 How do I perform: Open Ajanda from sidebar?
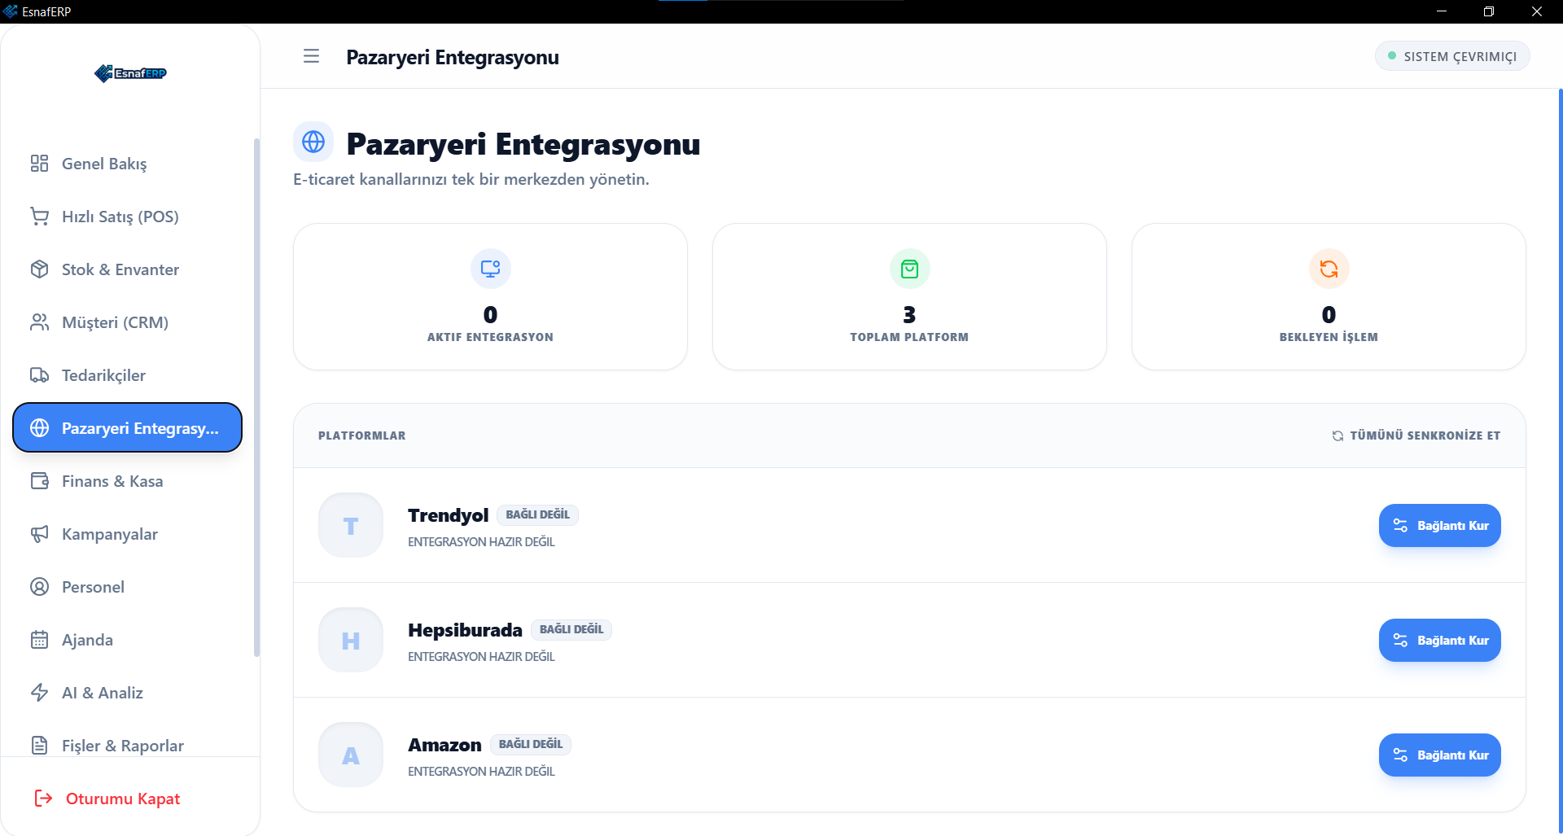(128, 640)
